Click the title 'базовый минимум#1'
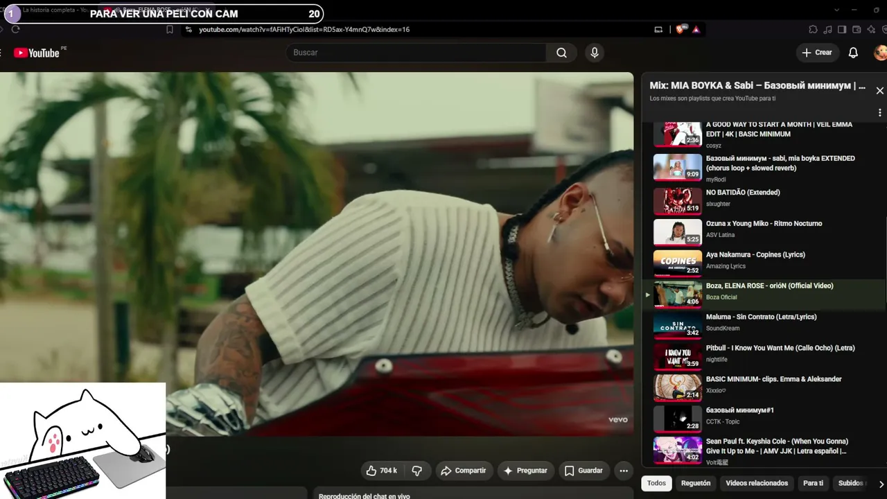Image resolution: width=887 pixels, height=499 pixels. (x=739, y=410)
